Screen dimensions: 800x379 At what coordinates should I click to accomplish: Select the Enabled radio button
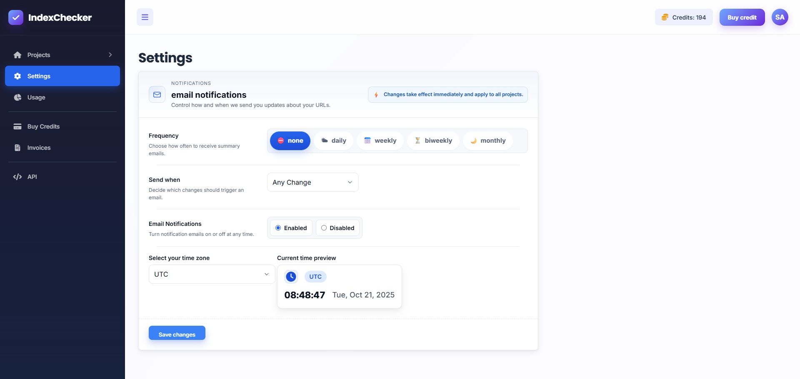click(278, 228)
